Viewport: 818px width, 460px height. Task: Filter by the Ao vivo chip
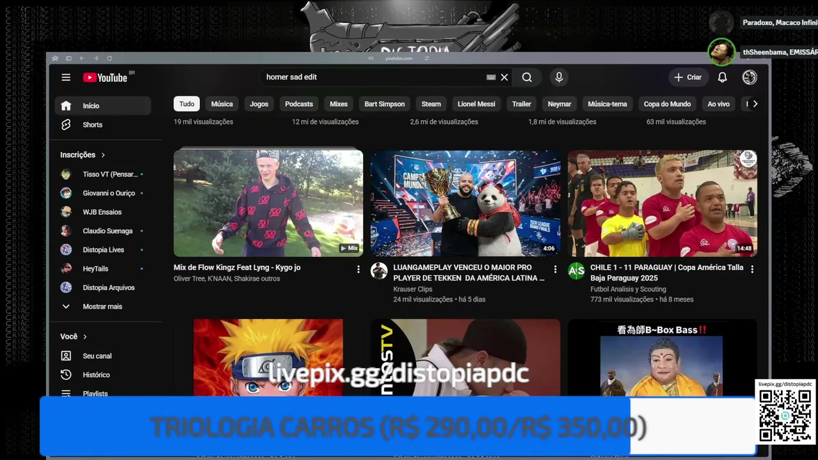coord(718,104)
